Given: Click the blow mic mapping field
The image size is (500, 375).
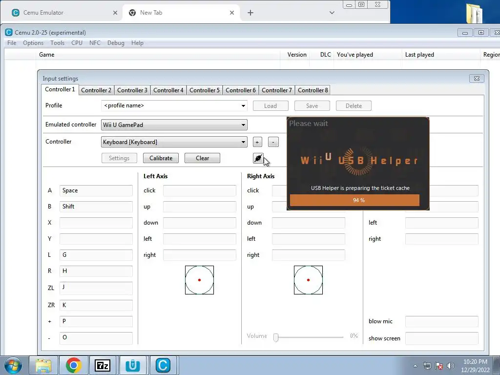Looking at the screenshot, I should coord(441,321).
